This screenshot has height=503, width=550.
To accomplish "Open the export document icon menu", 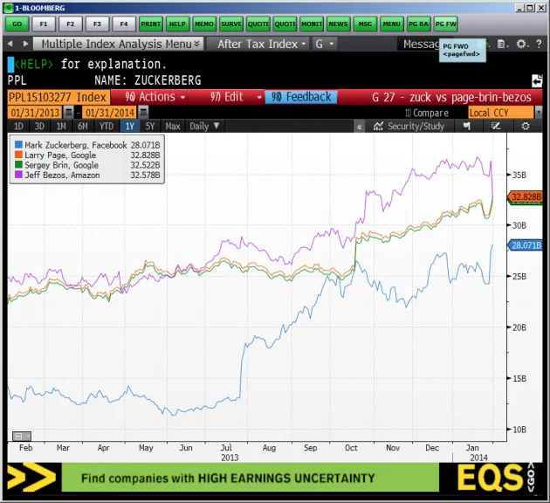I will (502, 44).
